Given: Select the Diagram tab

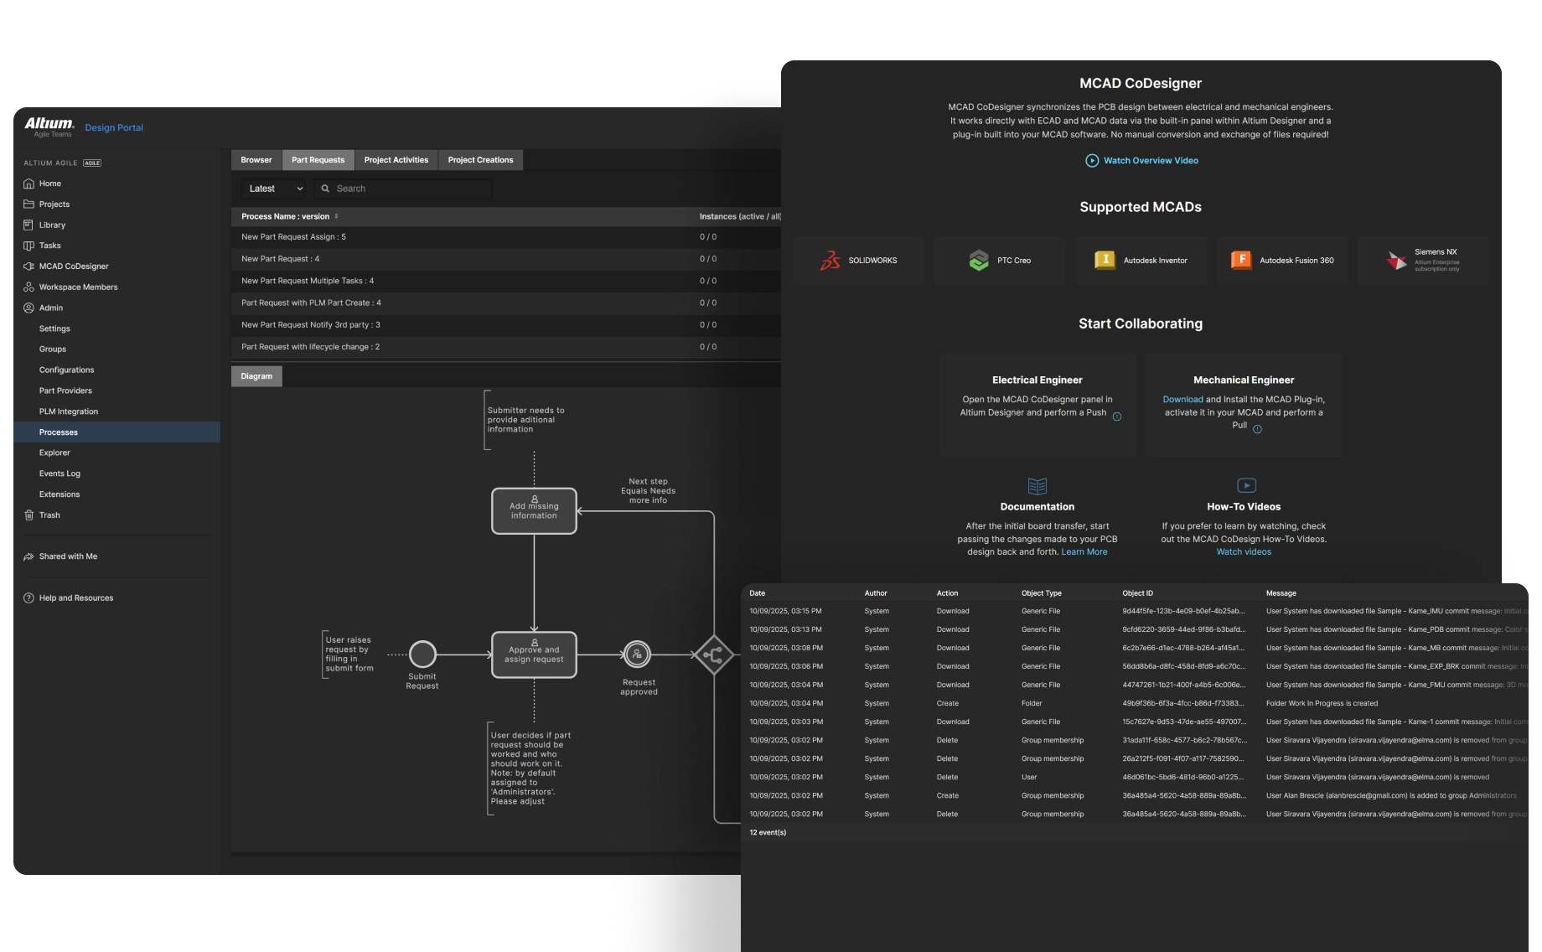Looking at the screenshot, I should 256,376.
